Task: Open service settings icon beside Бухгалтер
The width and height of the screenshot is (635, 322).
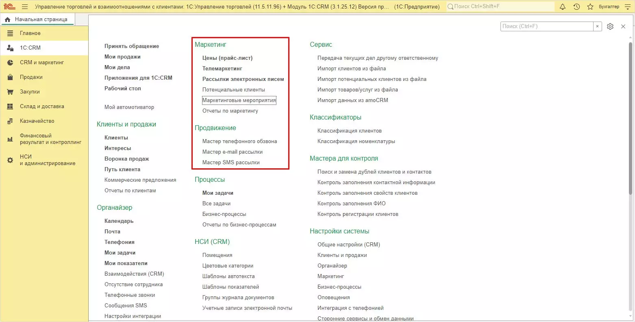Action: pos(627,7)
